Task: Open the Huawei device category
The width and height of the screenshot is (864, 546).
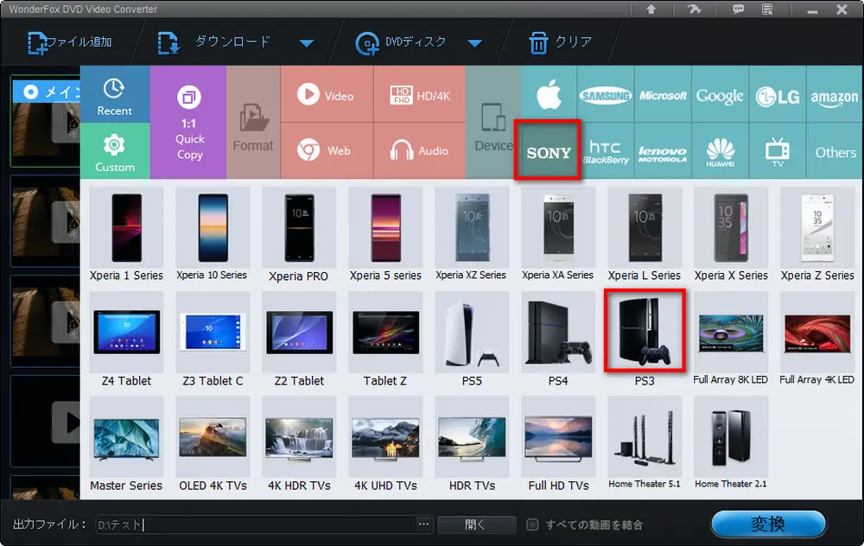Action: click(720, 151)
